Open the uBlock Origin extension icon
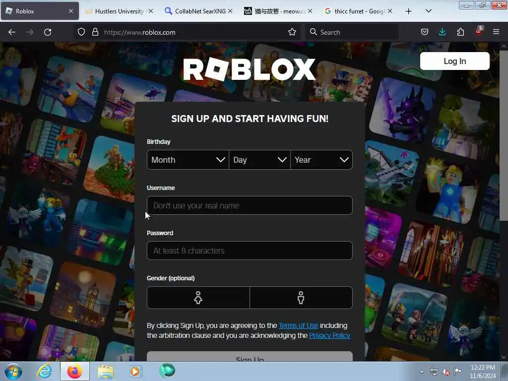Viewport: 508px width, 381px height. 479,31
